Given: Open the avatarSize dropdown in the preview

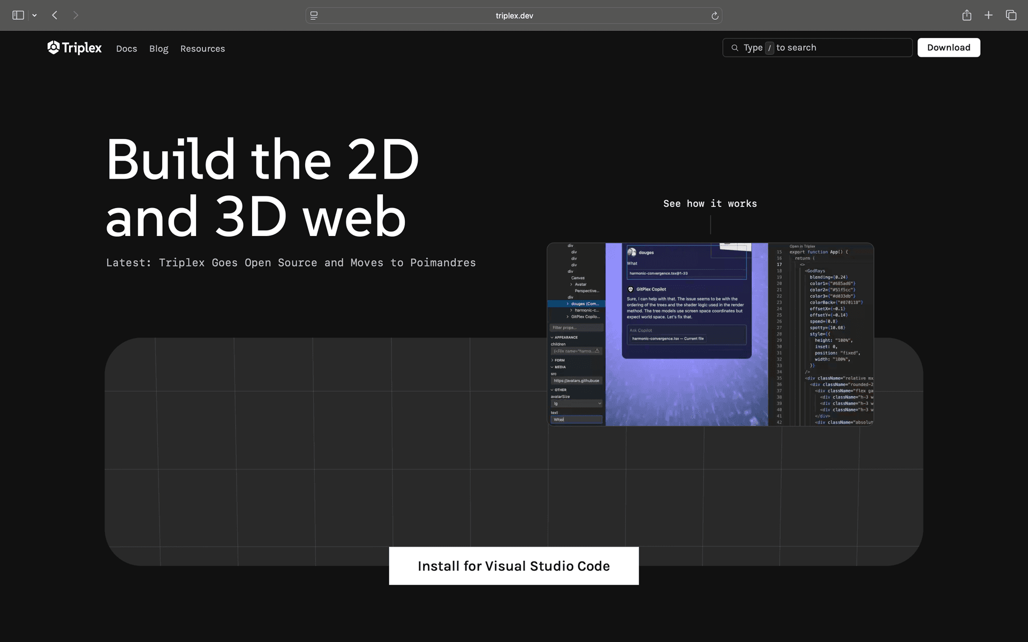Looking at the screenshot, I should pyautogui.click(x=577, y=403).
